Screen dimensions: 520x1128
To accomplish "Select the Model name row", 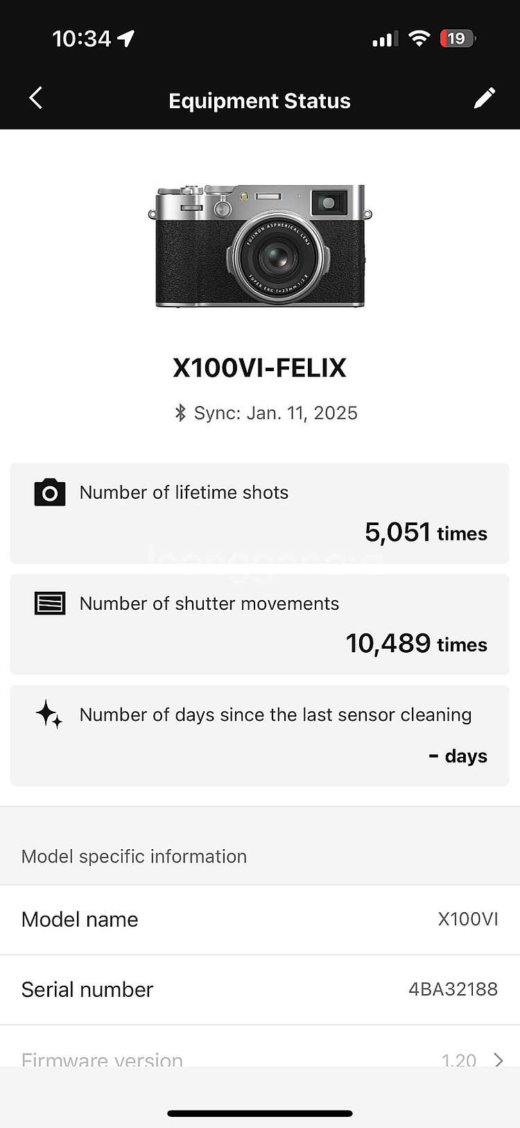I will 260,919.
